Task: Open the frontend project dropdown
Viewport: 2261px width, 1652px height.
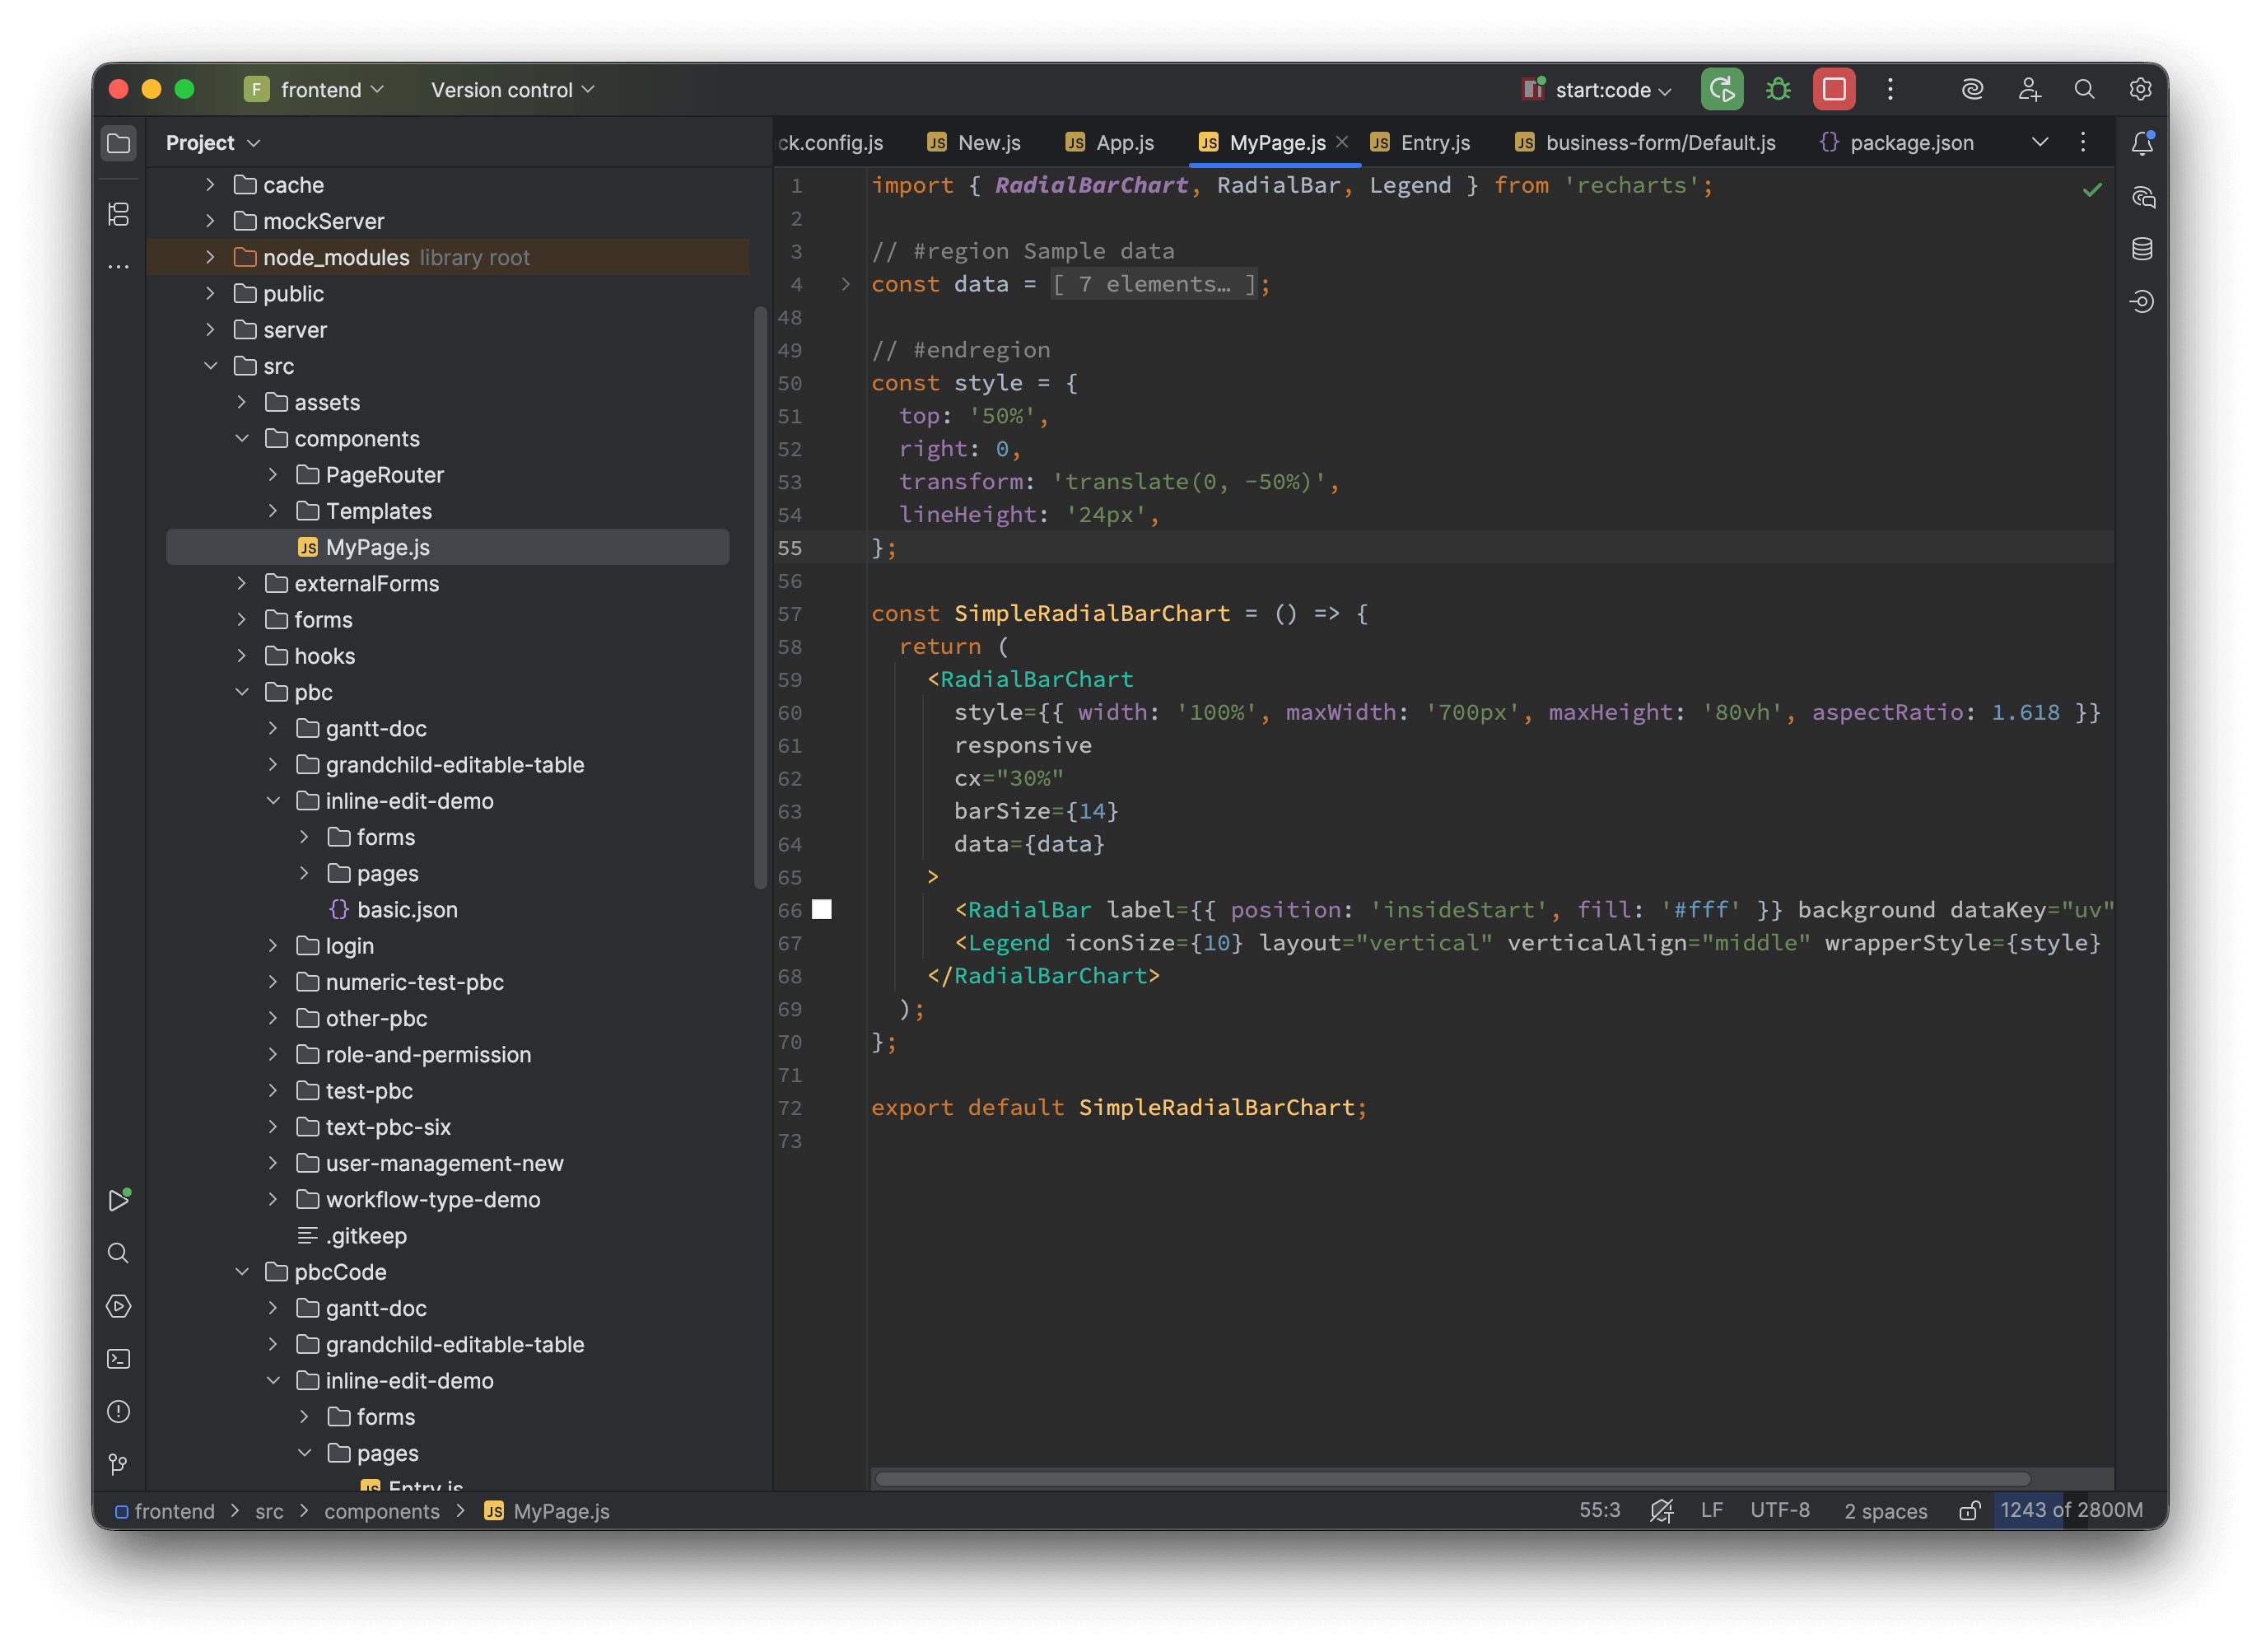Action: 315,90
